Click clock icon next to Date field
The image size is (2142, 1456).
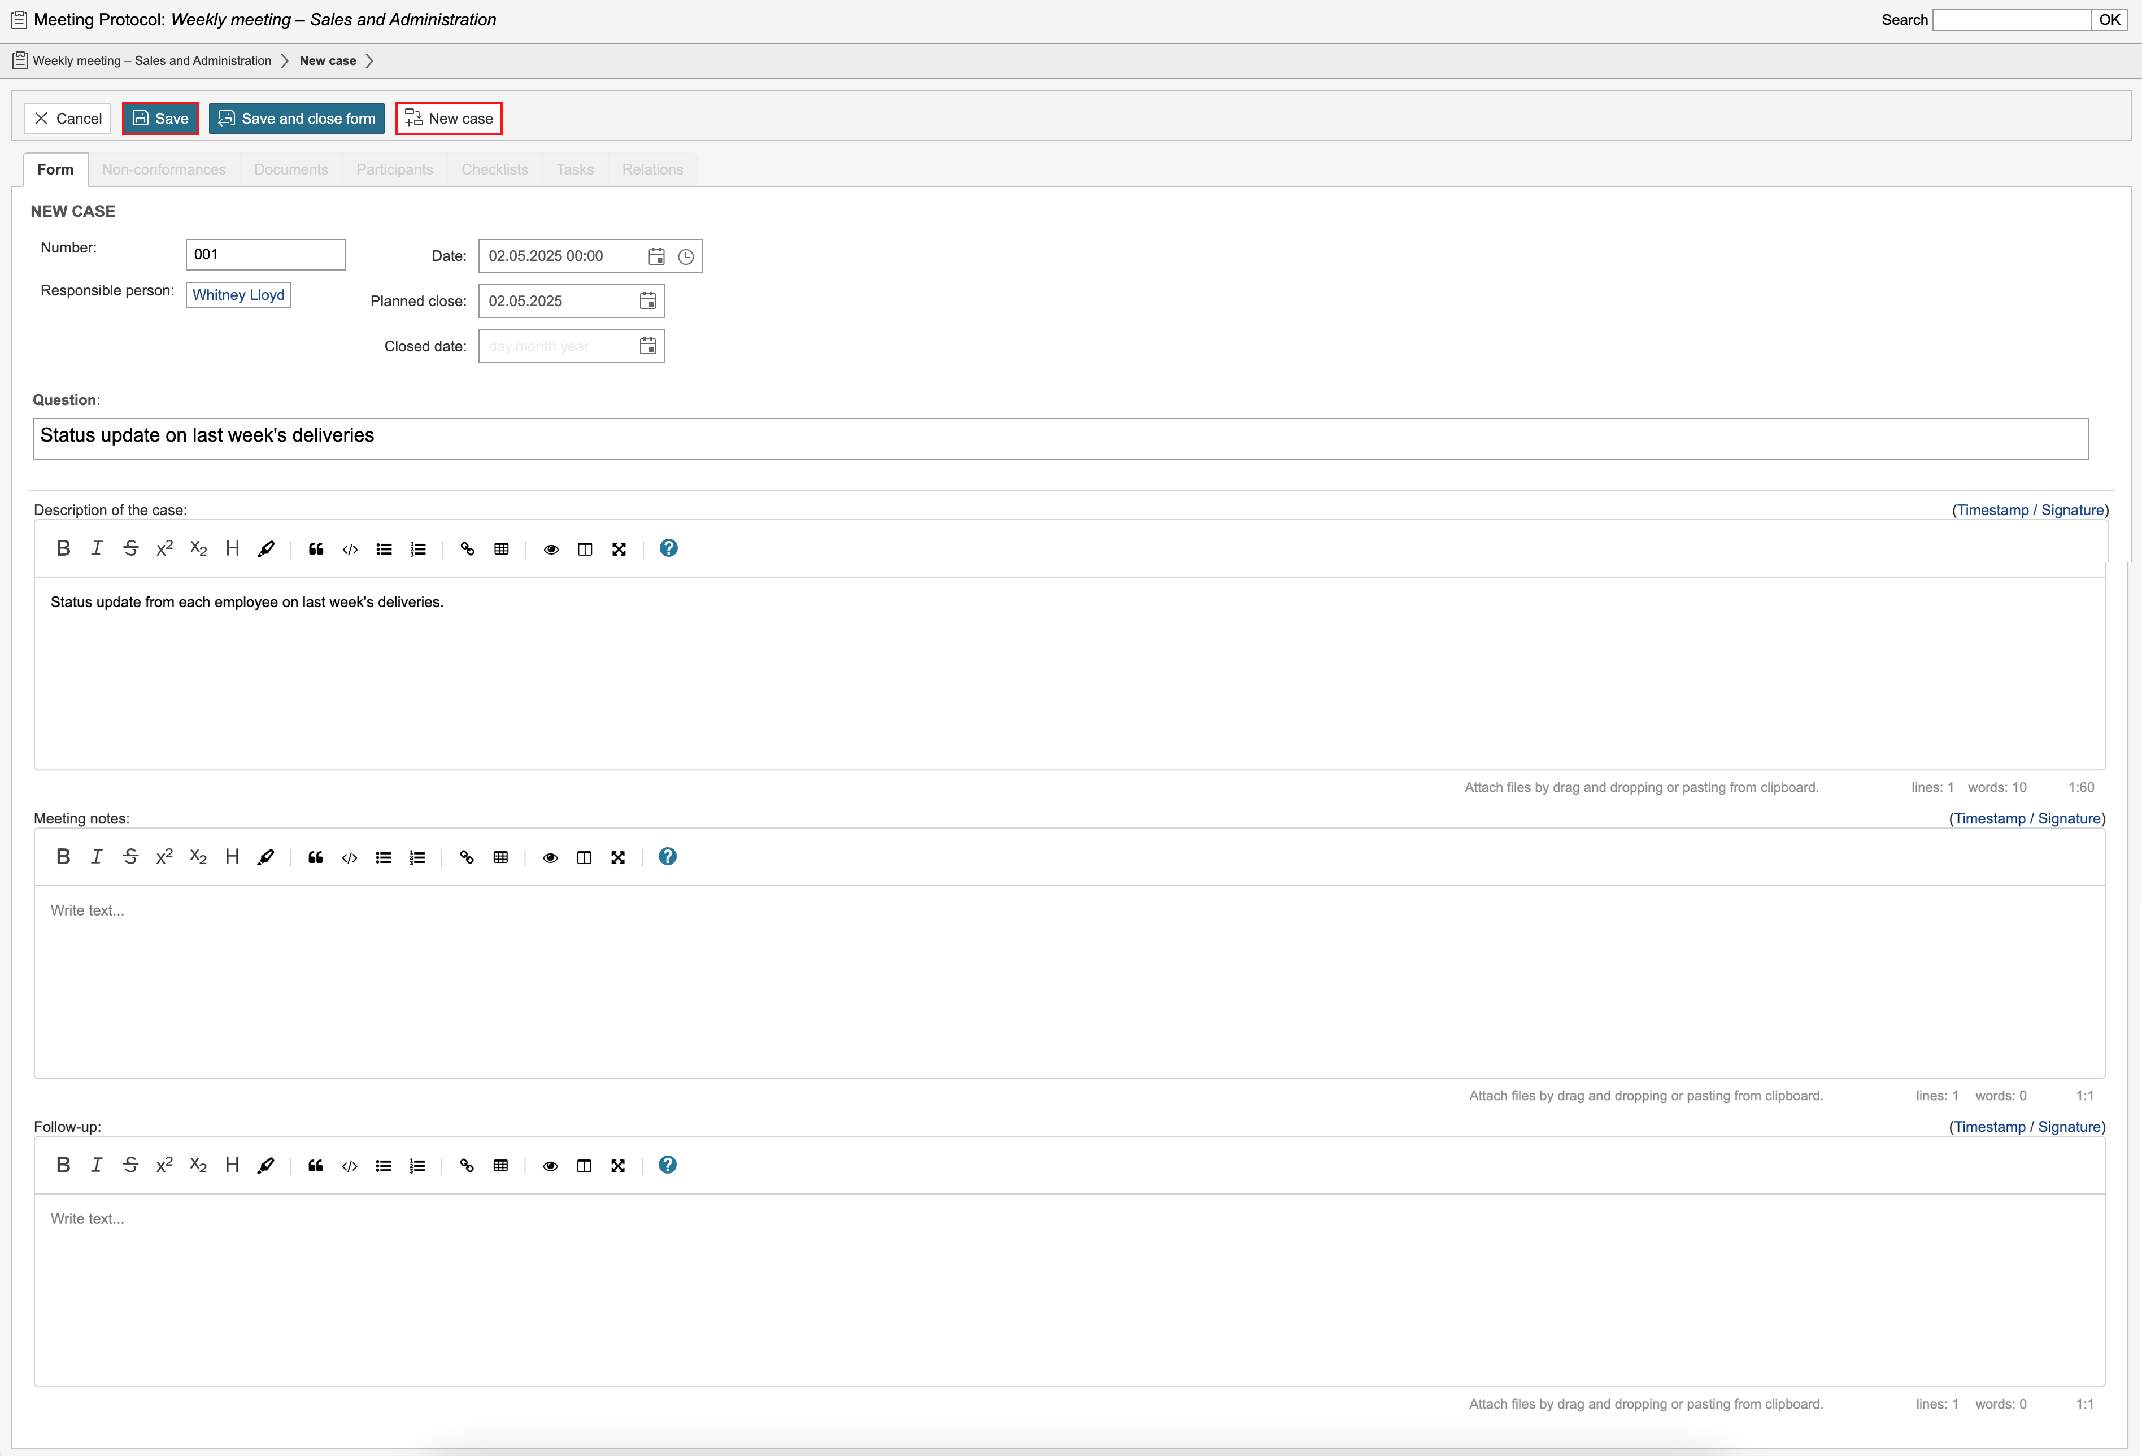(x=686, y=257)
